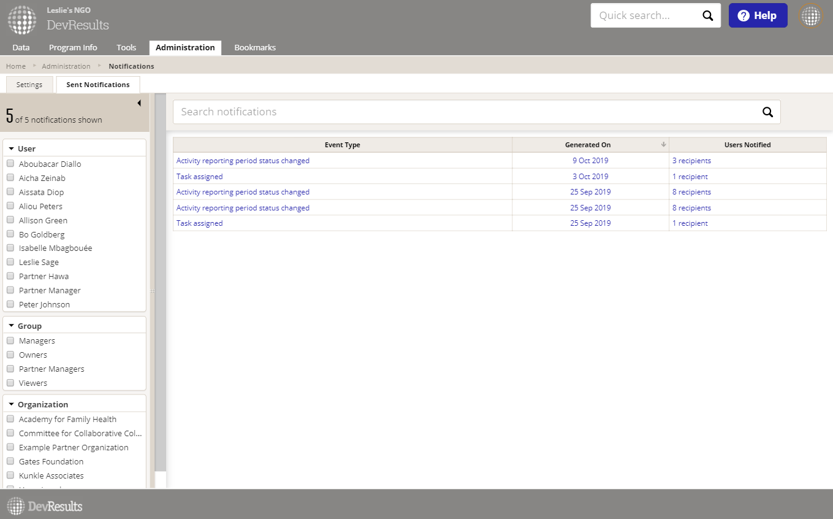View the 3 recipients link
Image resolution: width=833 pixels, height=519 pixels.
click(x=691, y=161)
